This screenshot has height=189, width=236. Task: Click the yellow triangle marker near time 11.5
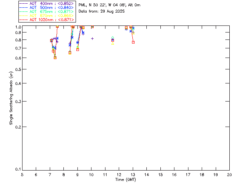[113, 44]
